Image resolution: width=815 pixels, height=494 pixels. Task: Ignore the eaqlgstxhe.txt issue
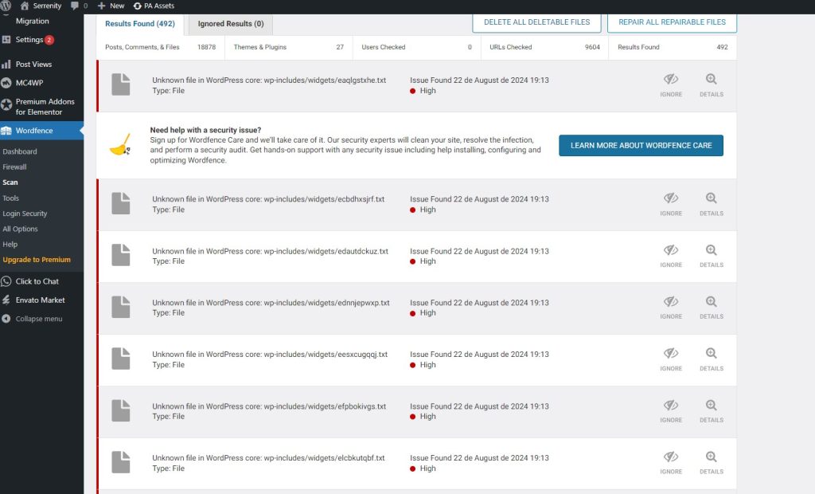[x=670, y=85]
